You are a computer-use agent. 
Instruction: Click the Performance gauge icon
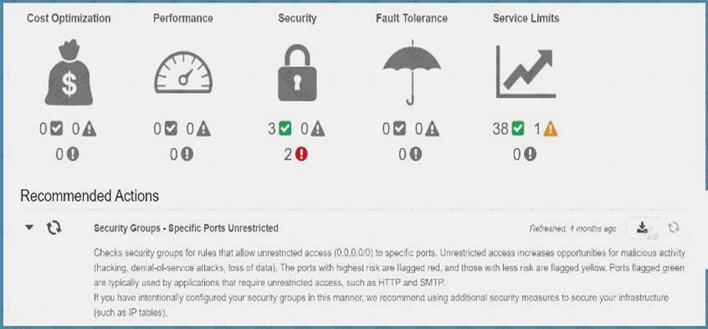[183, 72]
